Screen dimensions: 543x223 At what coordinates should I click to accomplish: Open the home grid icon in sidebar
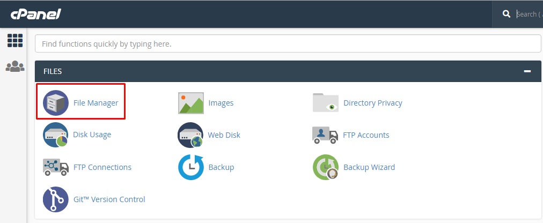click(x=15, y=41)
